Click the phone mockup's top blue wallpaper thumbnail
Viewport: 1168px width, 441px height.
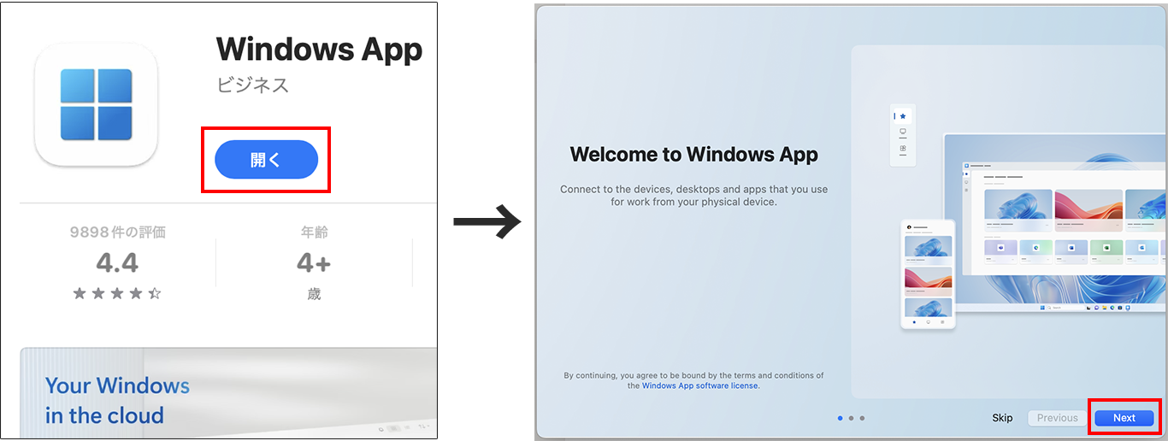[928, 246]
